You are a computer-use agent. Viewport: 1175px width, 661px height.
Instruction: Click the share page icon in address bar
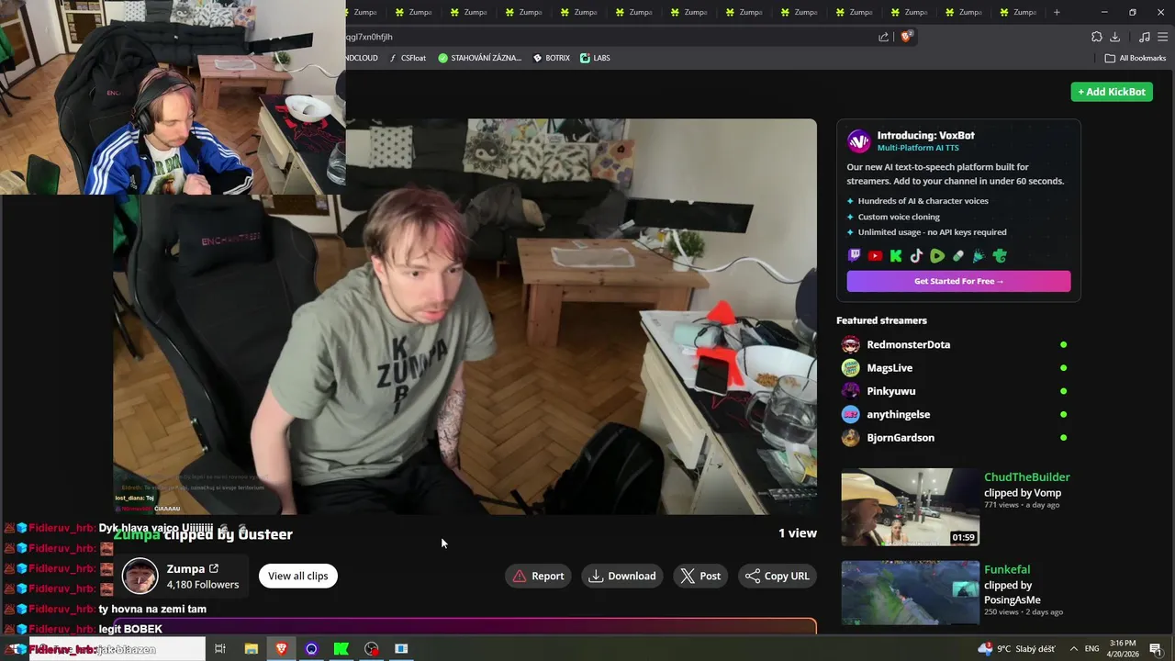click(x=883, y=37)
